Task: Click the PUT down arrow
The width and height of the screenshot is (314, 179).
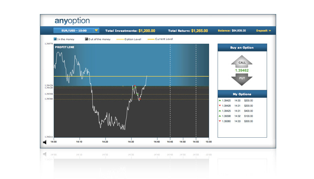Action: [x=242, y=80]
